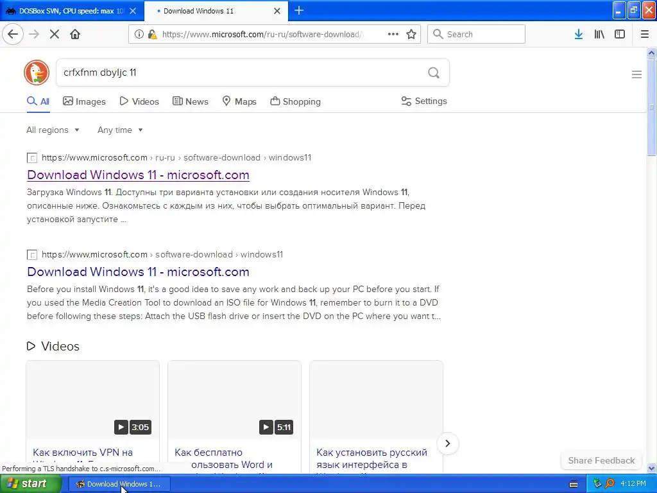Image resolution: width=657 pixels, height=493 pixels.
Task: Click favicon of second microsoft.com result
Action: 32,255
